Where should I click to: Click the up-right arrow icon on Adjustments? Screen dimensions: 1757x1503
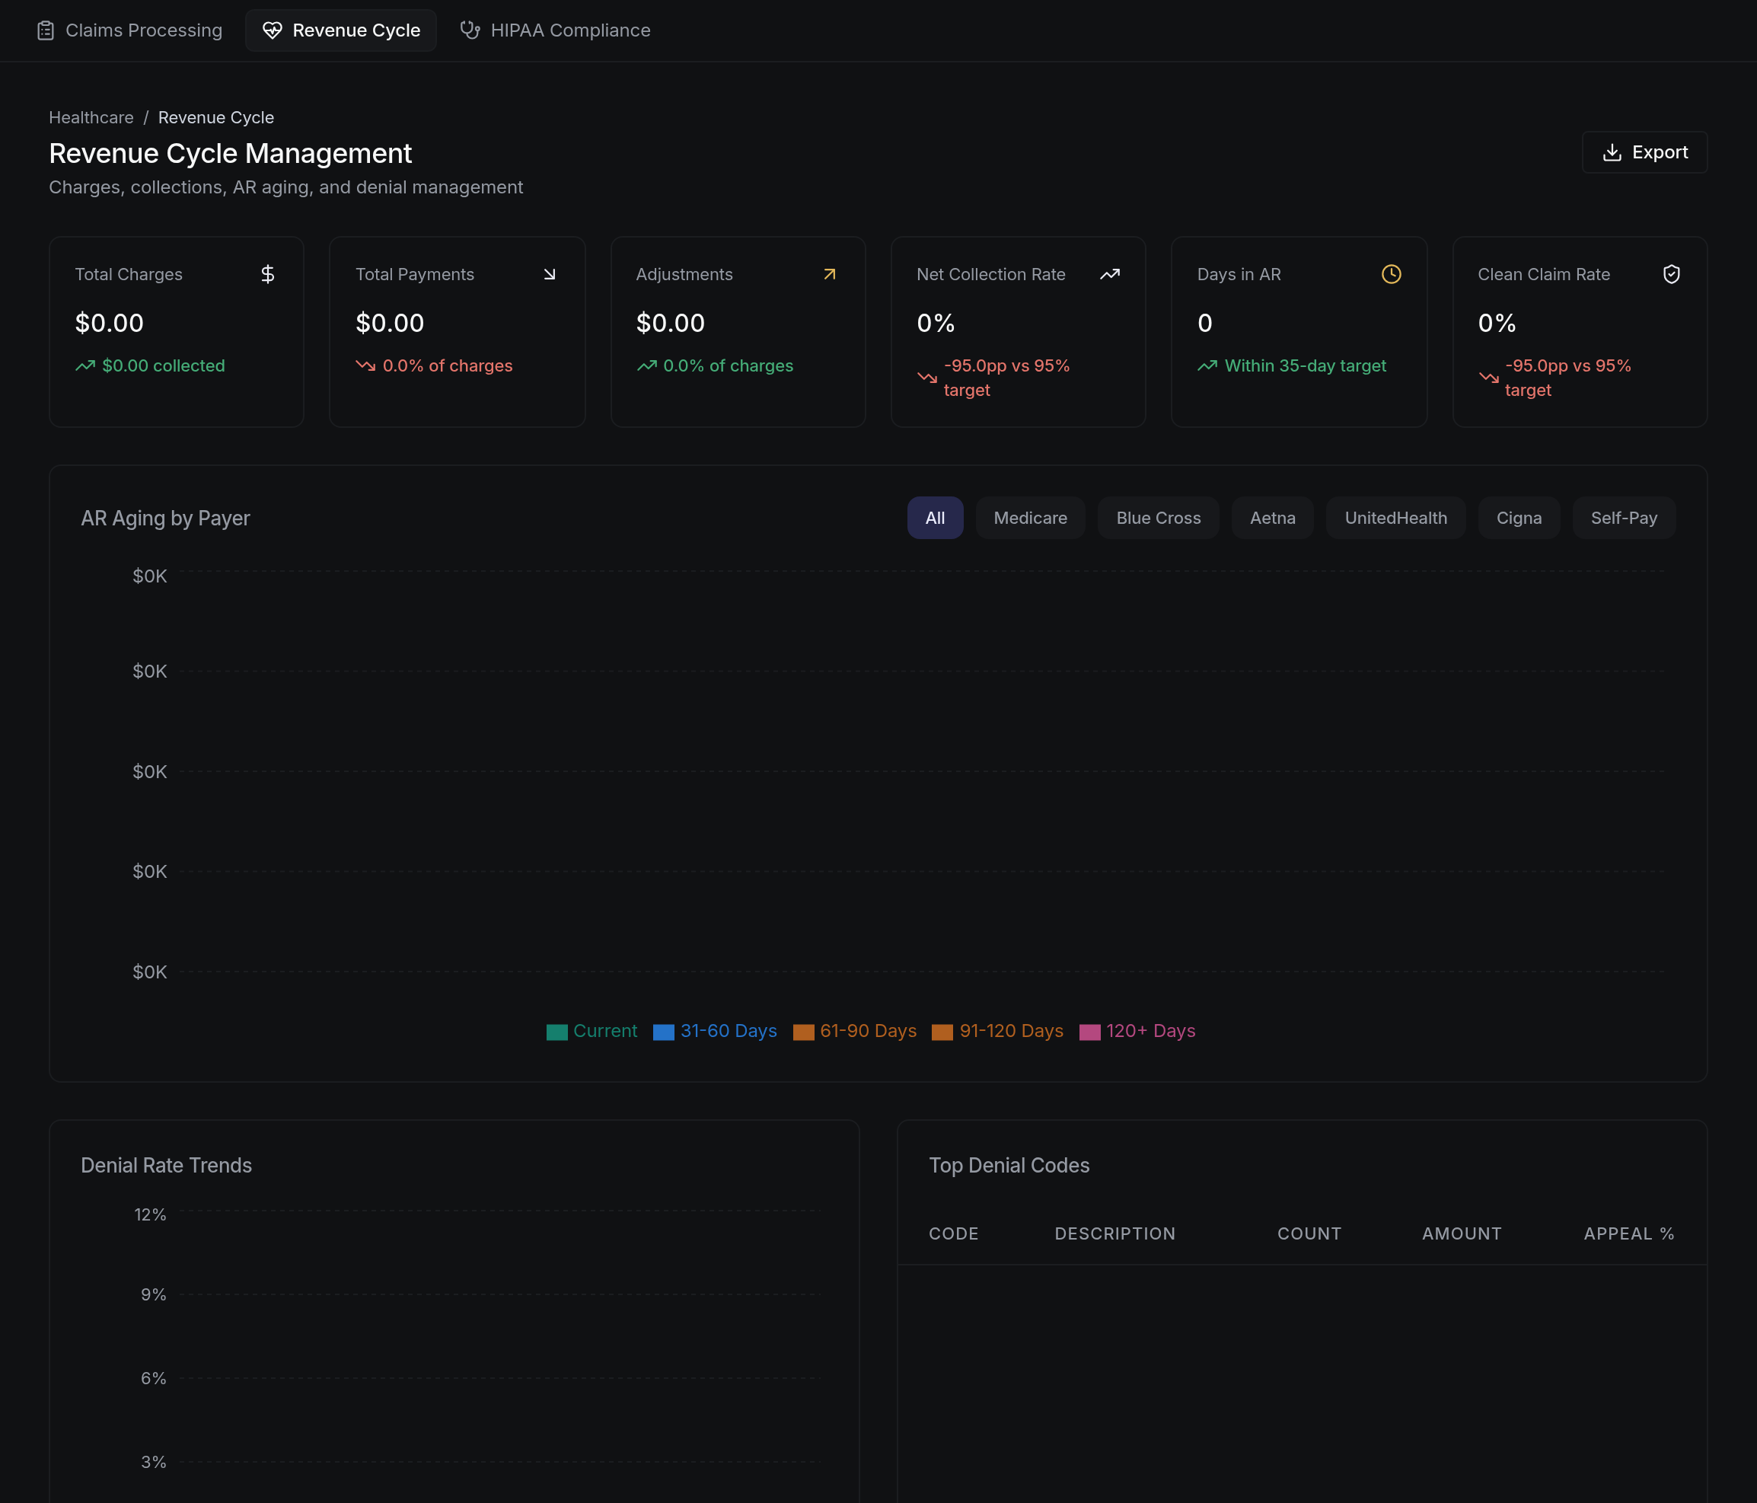point(829,274)
